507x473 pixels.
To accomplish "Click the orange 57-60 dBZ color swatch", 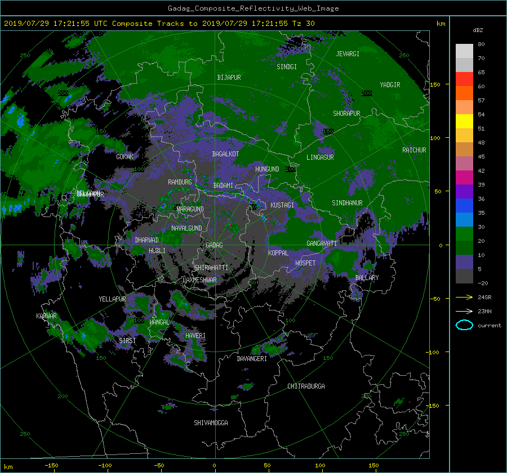I will 464,93.
